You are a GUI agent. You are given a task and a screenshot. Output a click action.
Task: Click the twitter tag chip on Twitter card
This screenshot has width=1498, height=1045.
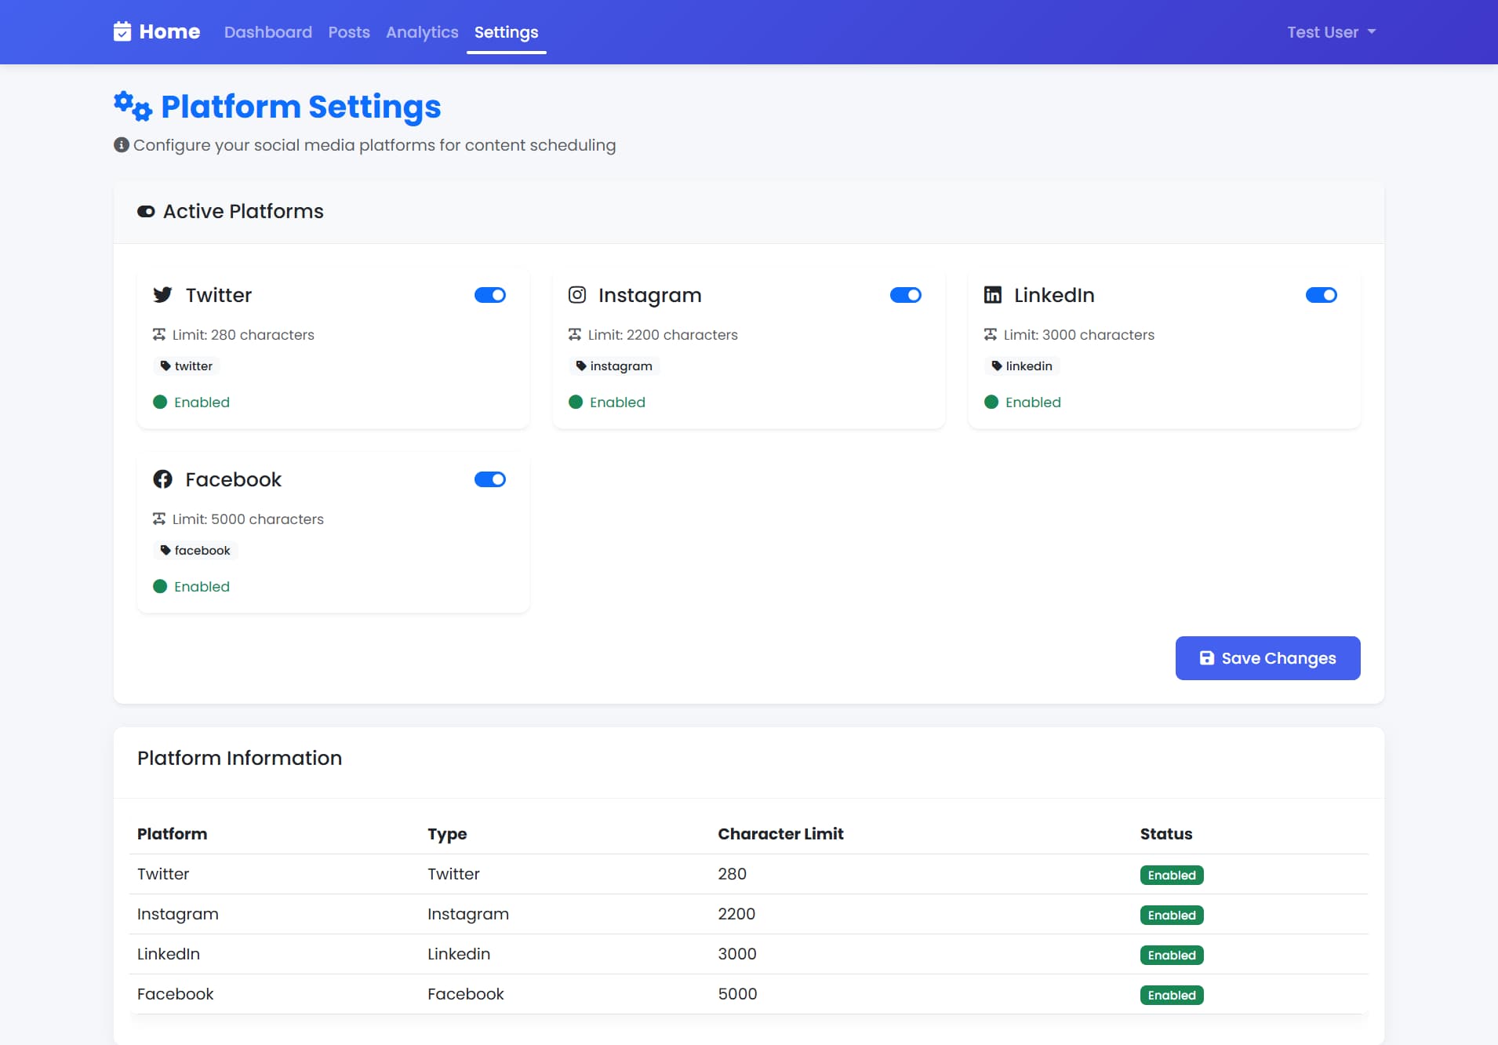186,366
